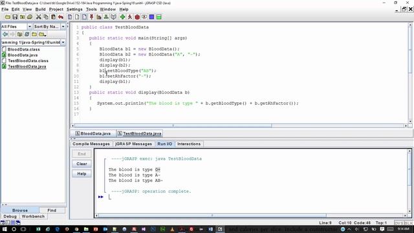Image resolution: width=414 pixels, height=233 pixels.
Task: Open the File menu
Action: click(x=5, y=9)
